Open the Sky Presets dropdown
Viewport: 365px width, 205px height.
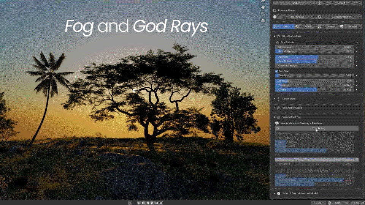point(317,42)
